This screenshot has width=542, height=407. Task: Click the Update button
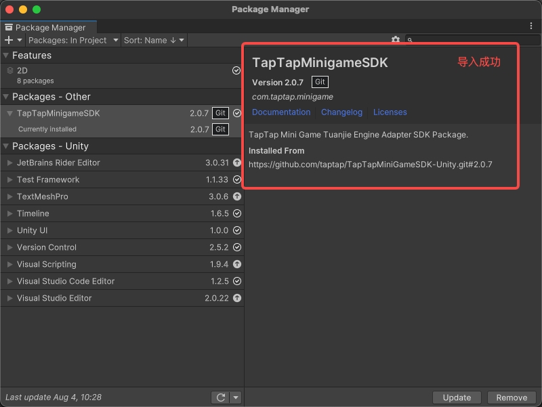457,398
